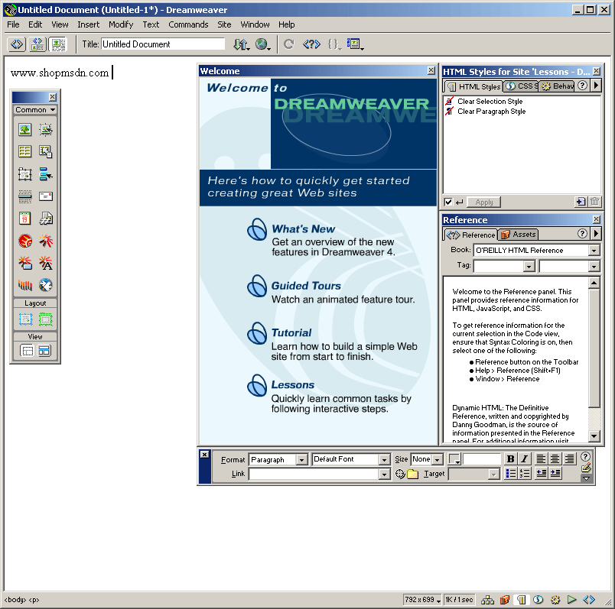
Task: Open the Link field dropdown arrow
Action: click(x=384, y=475)
